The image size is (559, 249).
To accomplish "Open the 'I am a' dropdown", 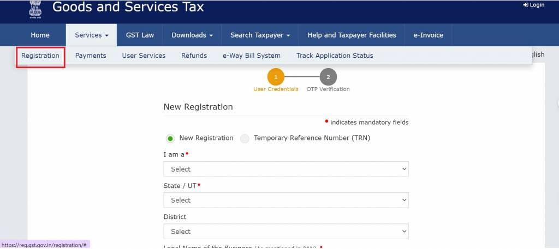I will pos(286,169).
